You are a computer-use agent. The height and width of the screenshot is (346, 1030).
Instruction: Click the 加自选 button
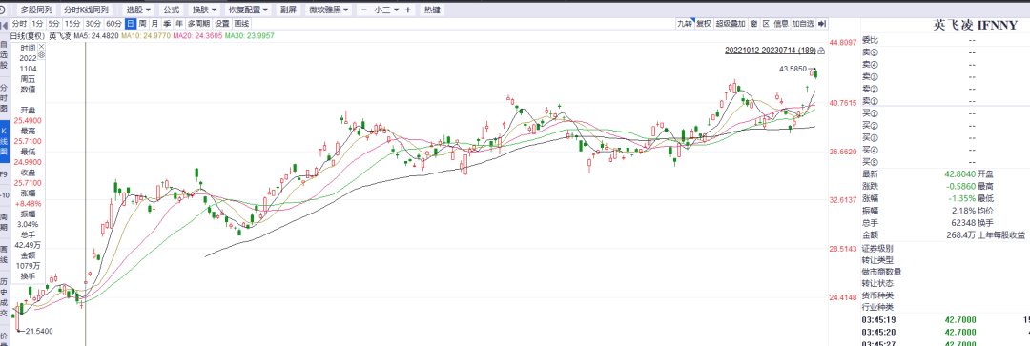[x=802, y=24]
